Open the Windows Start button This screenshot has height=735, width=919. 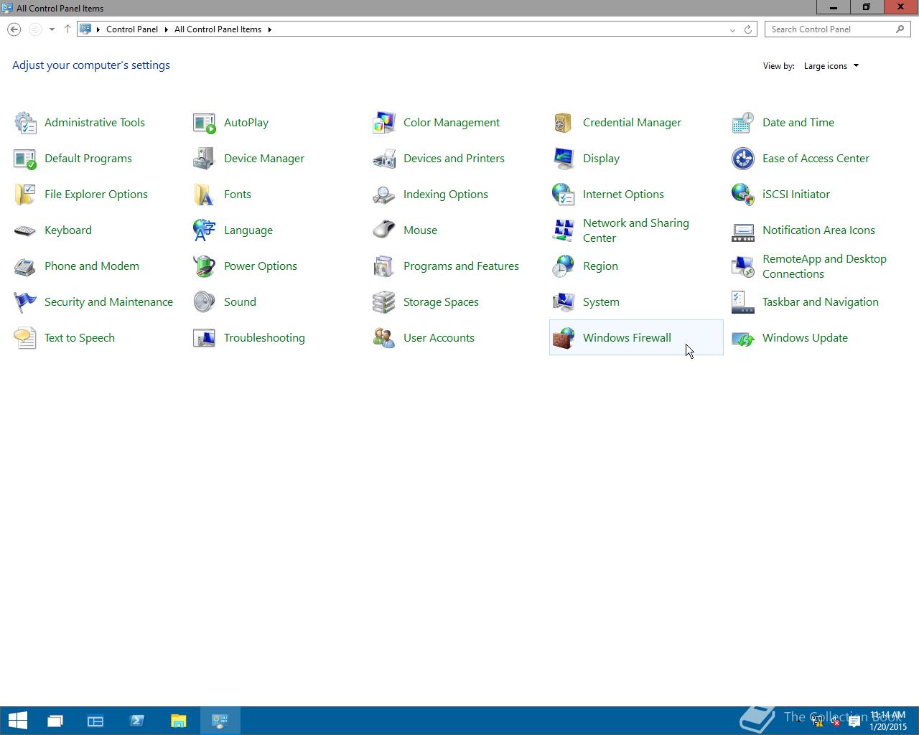click(x=17, y=721)
